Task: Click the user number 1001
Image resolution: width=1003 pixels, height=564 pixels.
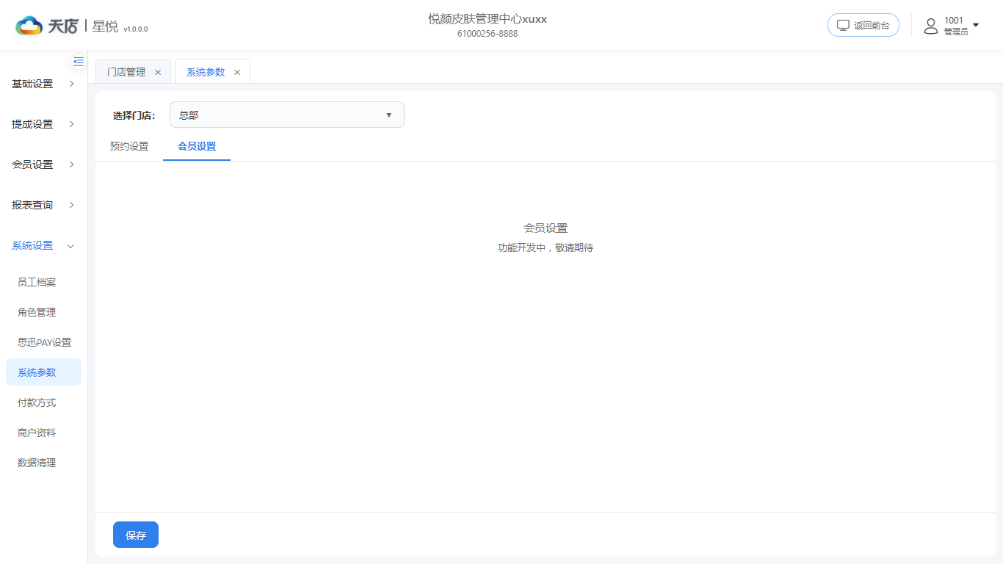Action: click(x=954, y=21)
